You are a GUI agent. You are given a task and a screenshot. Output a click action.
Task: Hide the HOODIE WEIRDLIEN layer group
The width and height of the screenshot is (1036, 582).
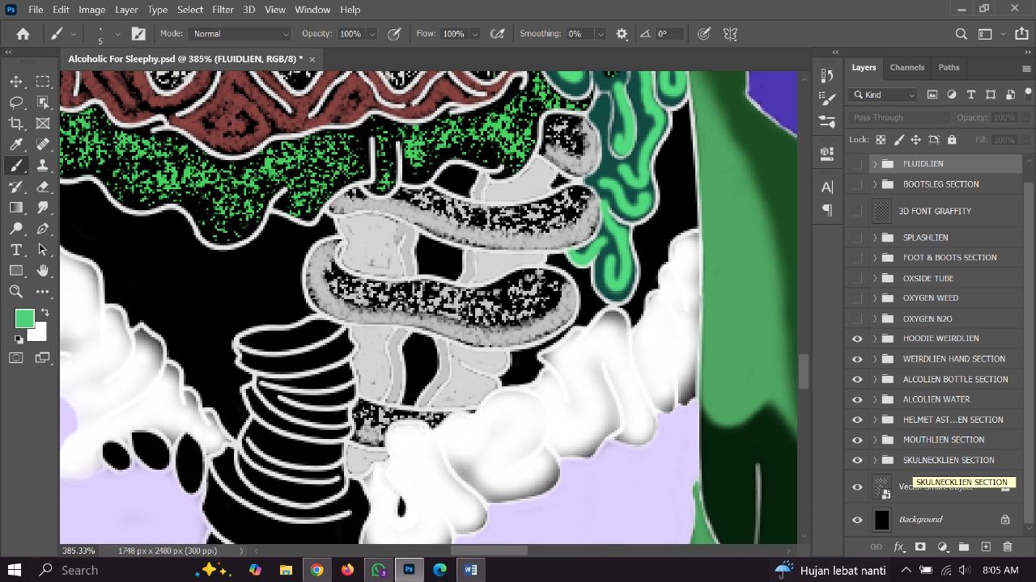(857, 338)
